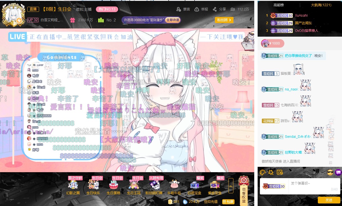
Task: Select the 生日蛋糕 birthday cake gift
Action: tap(113, 185)
